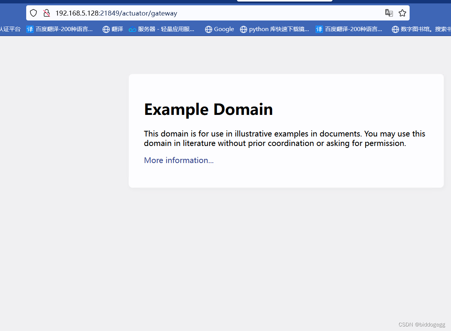Click the cloud icon of the 服务器 bookmark

tap(132, 29)
